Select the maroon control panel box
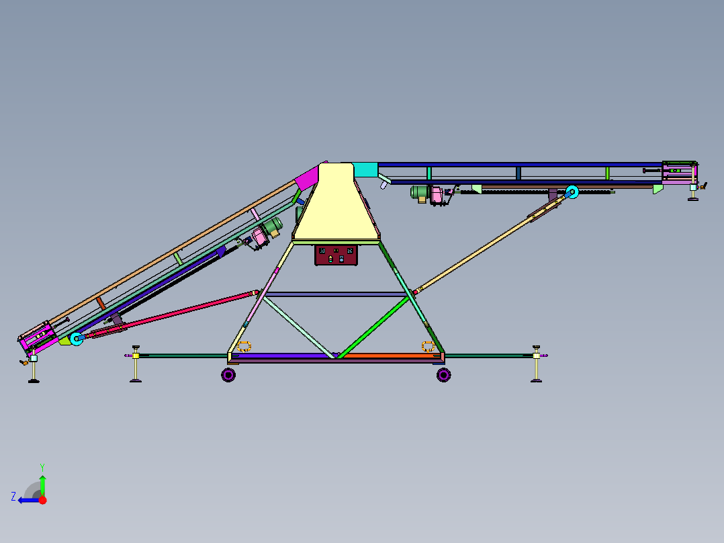Screen dimensions: 724x543 coord(336,255)
